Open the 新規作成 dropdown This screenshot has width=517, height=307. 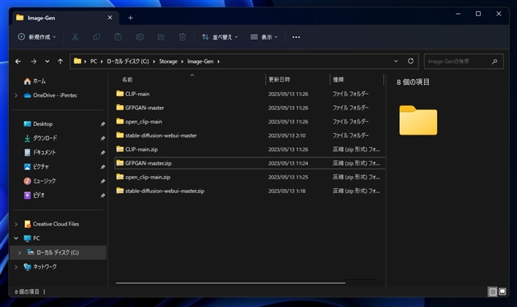(36, 37)
